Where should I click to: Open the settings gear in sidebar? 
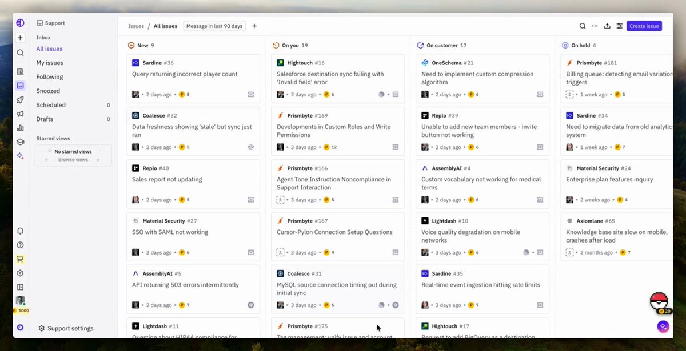20,273
